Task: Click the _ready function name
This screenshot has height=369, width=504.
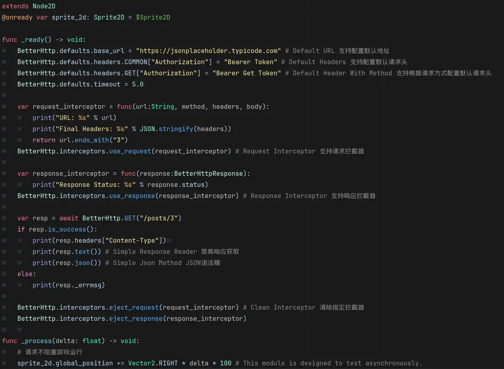Action: tap(30, 39)
